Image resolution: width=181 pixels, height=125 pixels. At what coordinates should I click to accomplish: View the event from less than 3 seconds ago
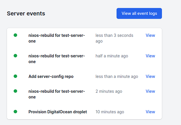click(150, 35)
